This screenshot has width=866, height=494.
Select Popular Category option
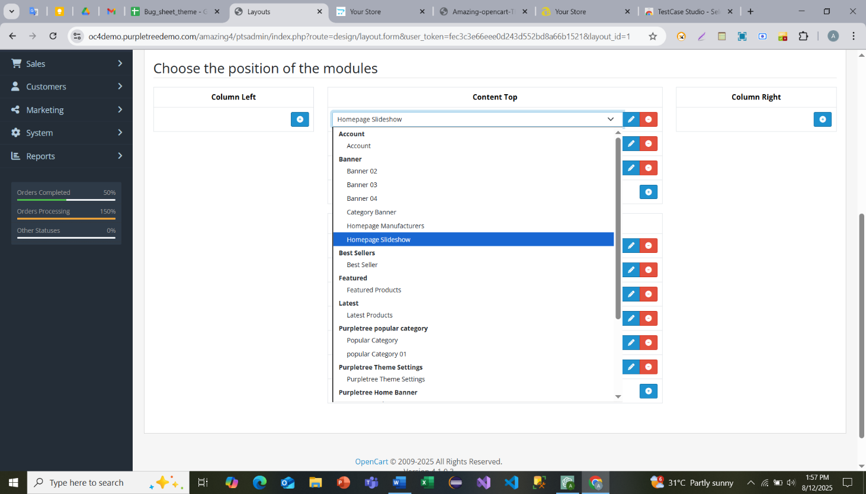tap(473, 340)
